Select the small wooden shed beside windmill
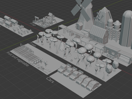The width and height of the screenshot is (132, 99). [x=79, y=26]
